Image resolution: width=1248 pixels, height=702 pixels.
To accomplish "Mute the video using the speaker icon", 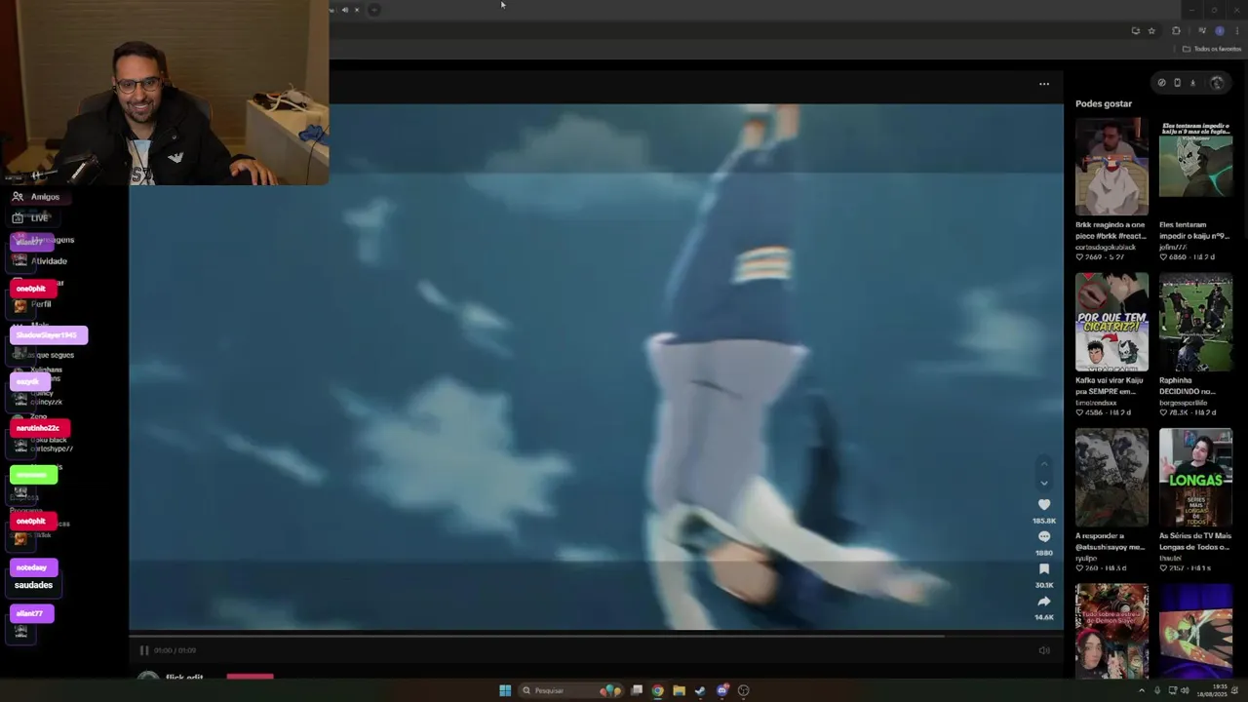I will pyautogui.click(x=1044, y=650).
